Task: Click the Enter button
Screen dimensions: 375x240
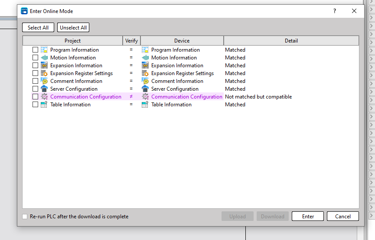Action: tap(308, 217)
